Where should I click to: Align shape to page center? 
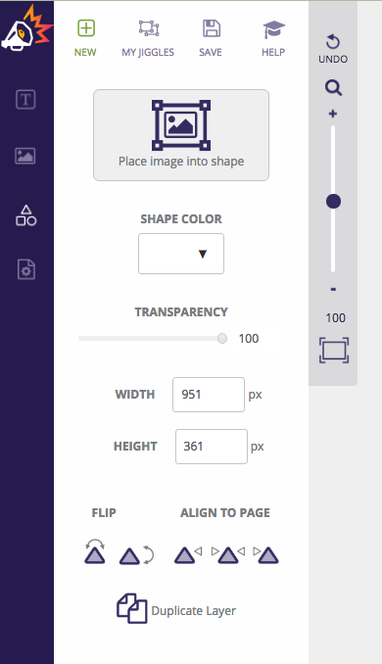[x=228, y=555]
